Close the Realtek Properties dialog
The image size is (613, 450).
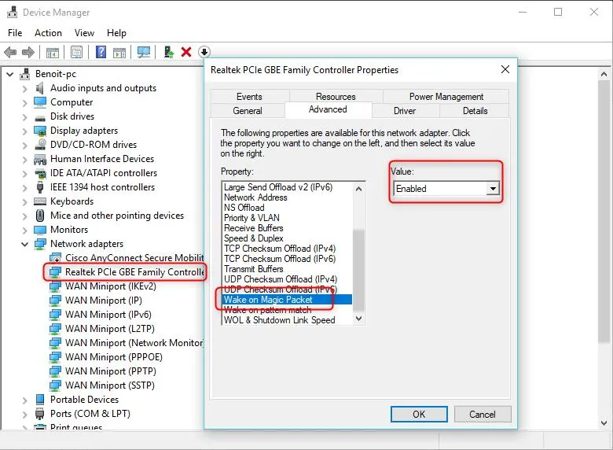[x=505, y=70]
